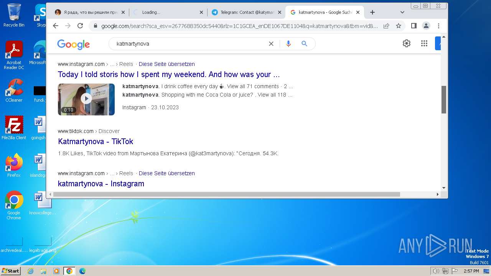This screenshot has height=276, width=491.
Task: Open FileZilla Client shortcut
Action: [x=14, y=128]
